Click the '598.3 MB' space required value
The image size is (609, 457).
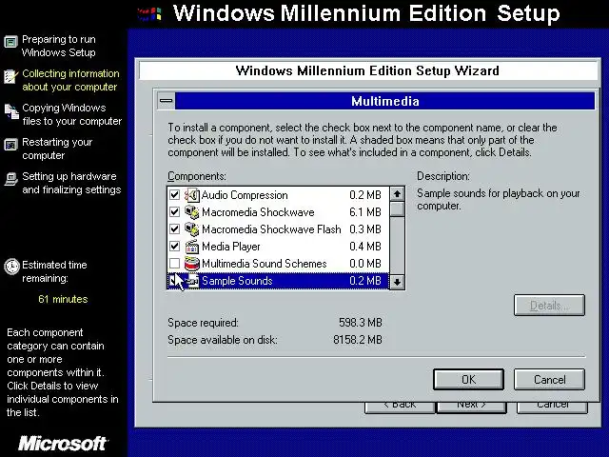point(361,323)
